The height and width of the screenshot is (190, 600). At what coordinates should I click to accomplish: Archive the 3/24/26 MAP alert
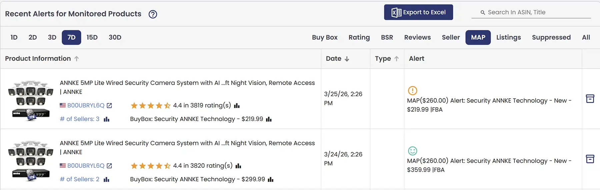coord(590,159)
